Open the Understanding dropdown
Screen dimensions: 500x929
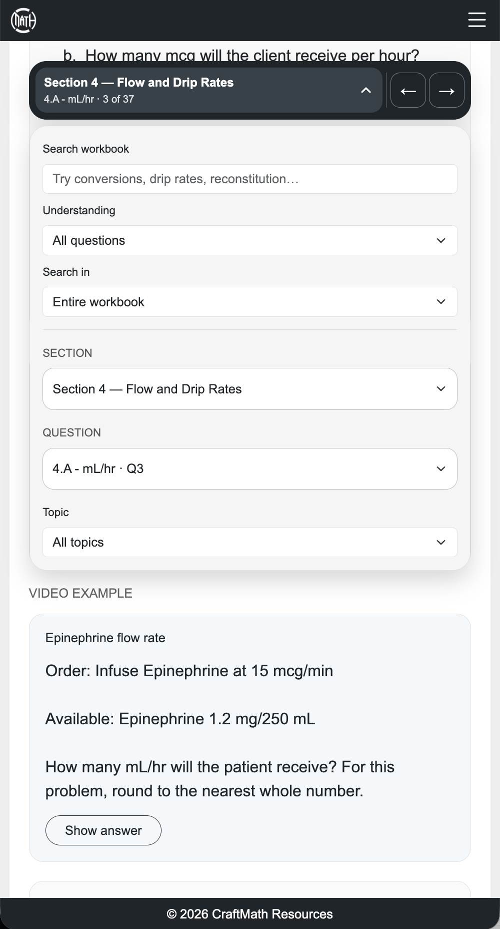[250, 240]
